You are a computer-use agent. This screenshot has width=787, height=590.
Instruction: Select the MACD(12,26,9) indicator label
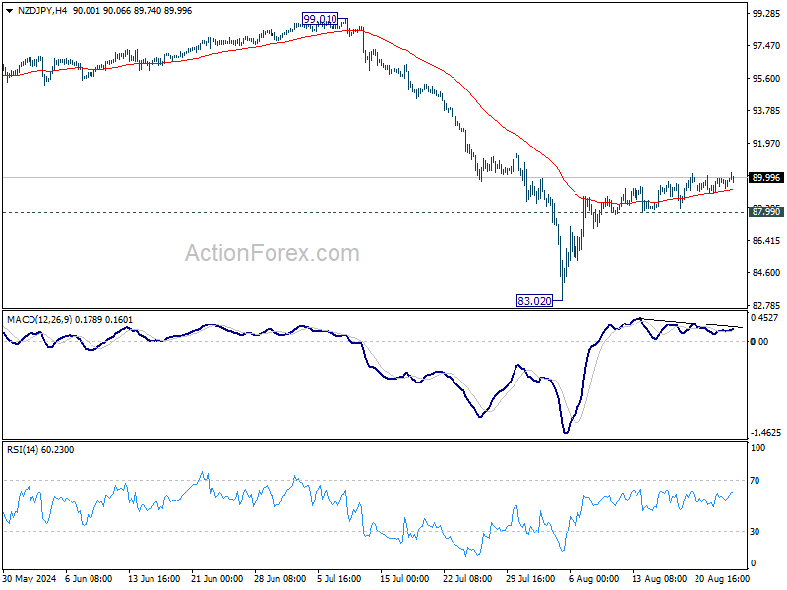(x=39, y=320)
